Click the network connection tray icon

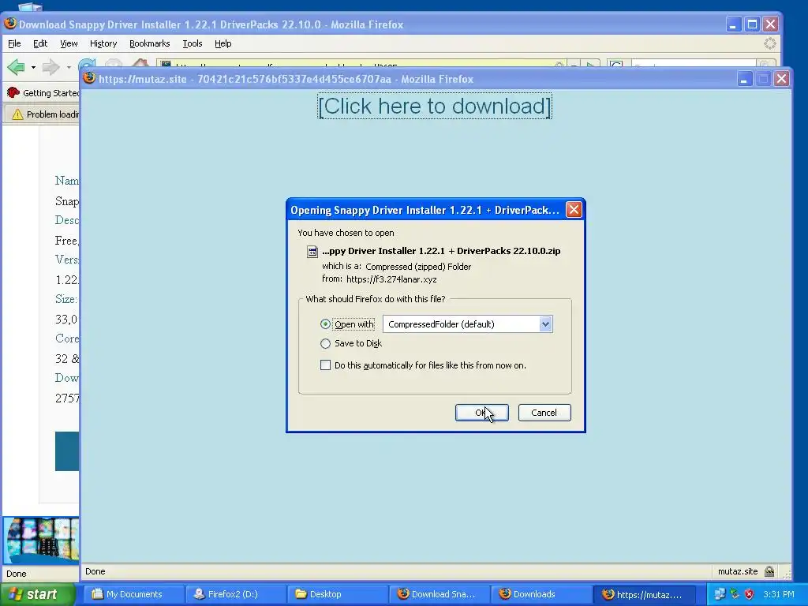pyautogui.click(x=720, y=594)
